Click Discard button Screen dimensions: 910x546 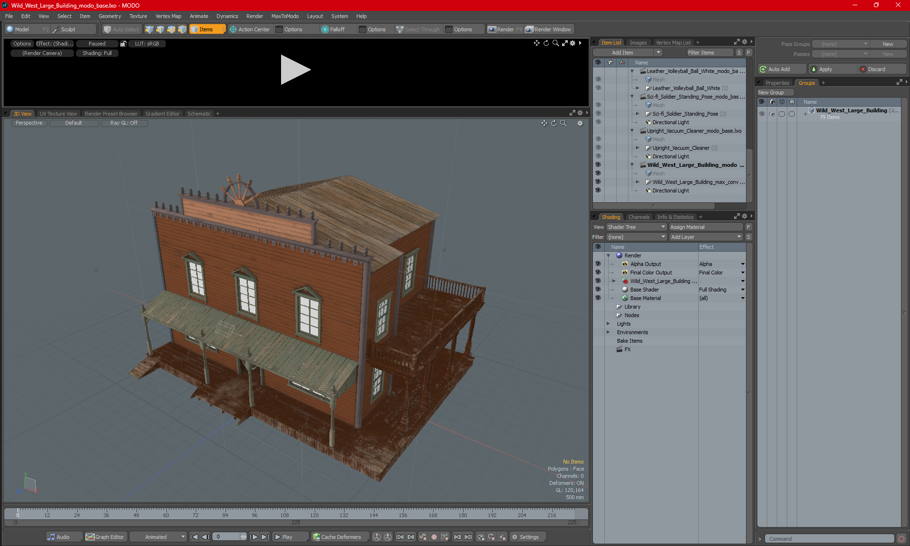[882, 69]
